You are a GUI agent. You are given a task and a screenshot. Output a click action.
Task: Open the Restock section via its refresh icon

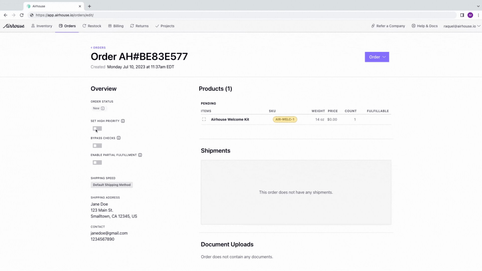(x=84, y=26)
